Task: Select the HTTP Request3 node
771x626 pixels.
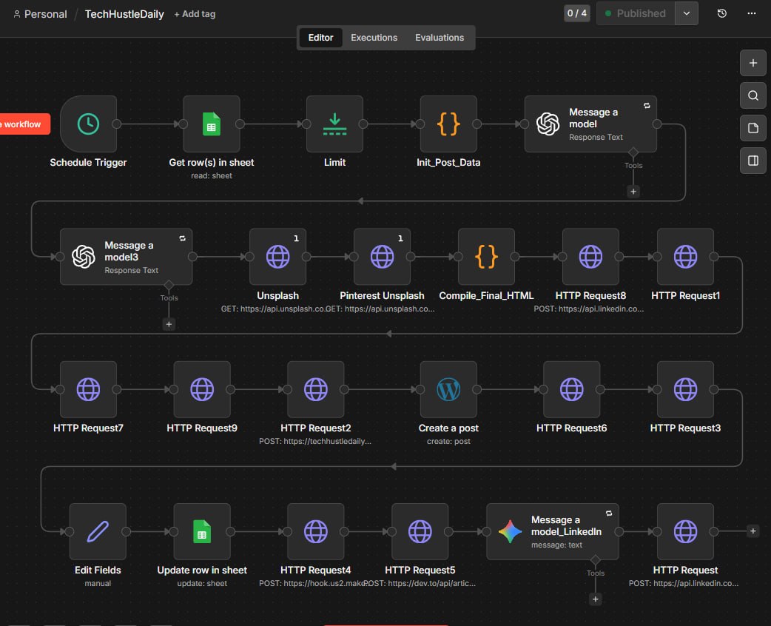Action: click(685, 389)
